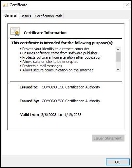Click the certificate icon in title bar
Image resolution: width=132 pixels, height=168 pixels.
tap(5, 5)
